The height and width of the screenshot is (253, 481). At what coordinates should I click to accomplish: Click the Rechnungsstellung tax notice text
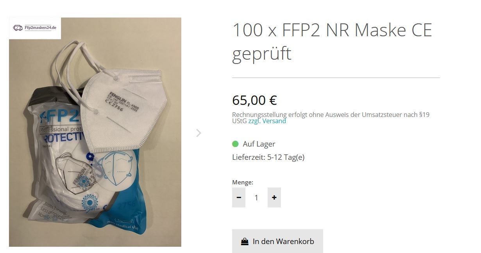pyautogui.click(x=331, y=118)
